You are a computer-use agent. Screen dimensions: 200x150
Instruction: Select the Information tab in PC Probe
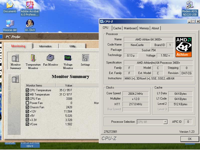point(45,46)
